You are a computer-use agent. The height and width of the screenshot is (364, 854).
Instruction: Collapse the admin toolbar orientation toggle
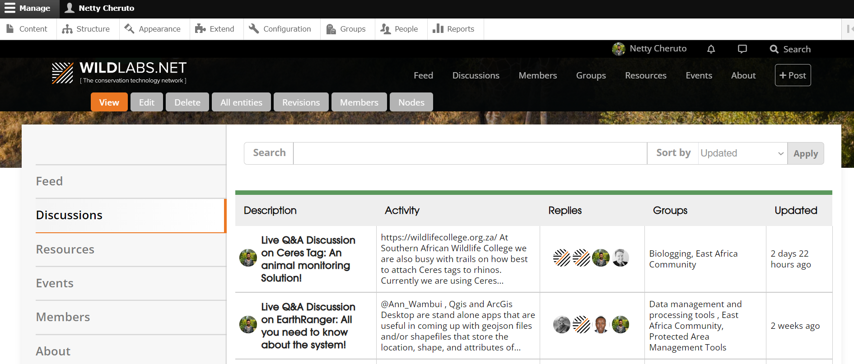coord(849,29)
